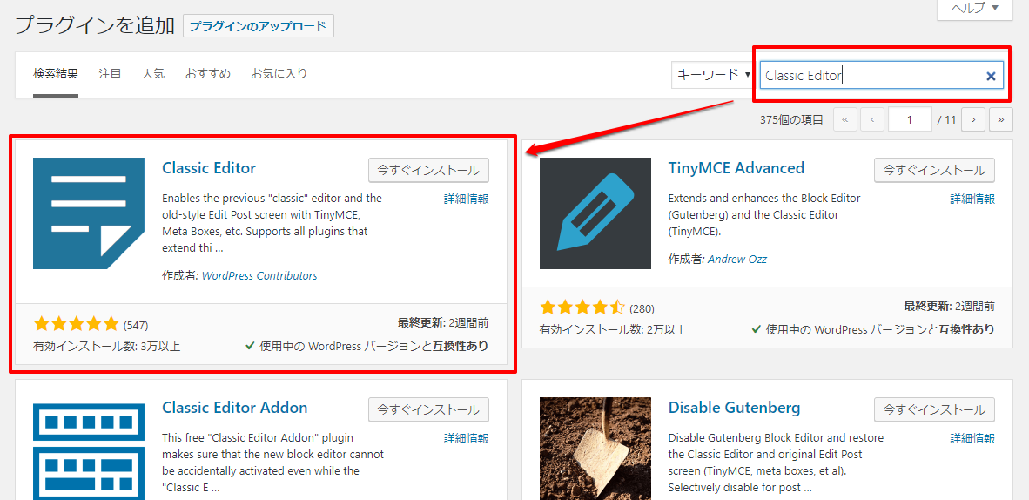Go to the next results page arrow
Screen dimensions: 1029x500
(x=973, y=120)
